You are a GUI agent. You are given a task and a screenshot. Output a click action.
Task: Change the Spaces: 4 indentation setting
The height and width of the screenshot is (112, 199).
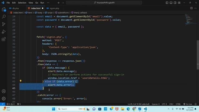tap(155, 104)
